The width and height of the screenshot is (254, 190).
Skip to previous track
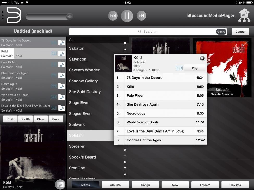pos(113,16)
